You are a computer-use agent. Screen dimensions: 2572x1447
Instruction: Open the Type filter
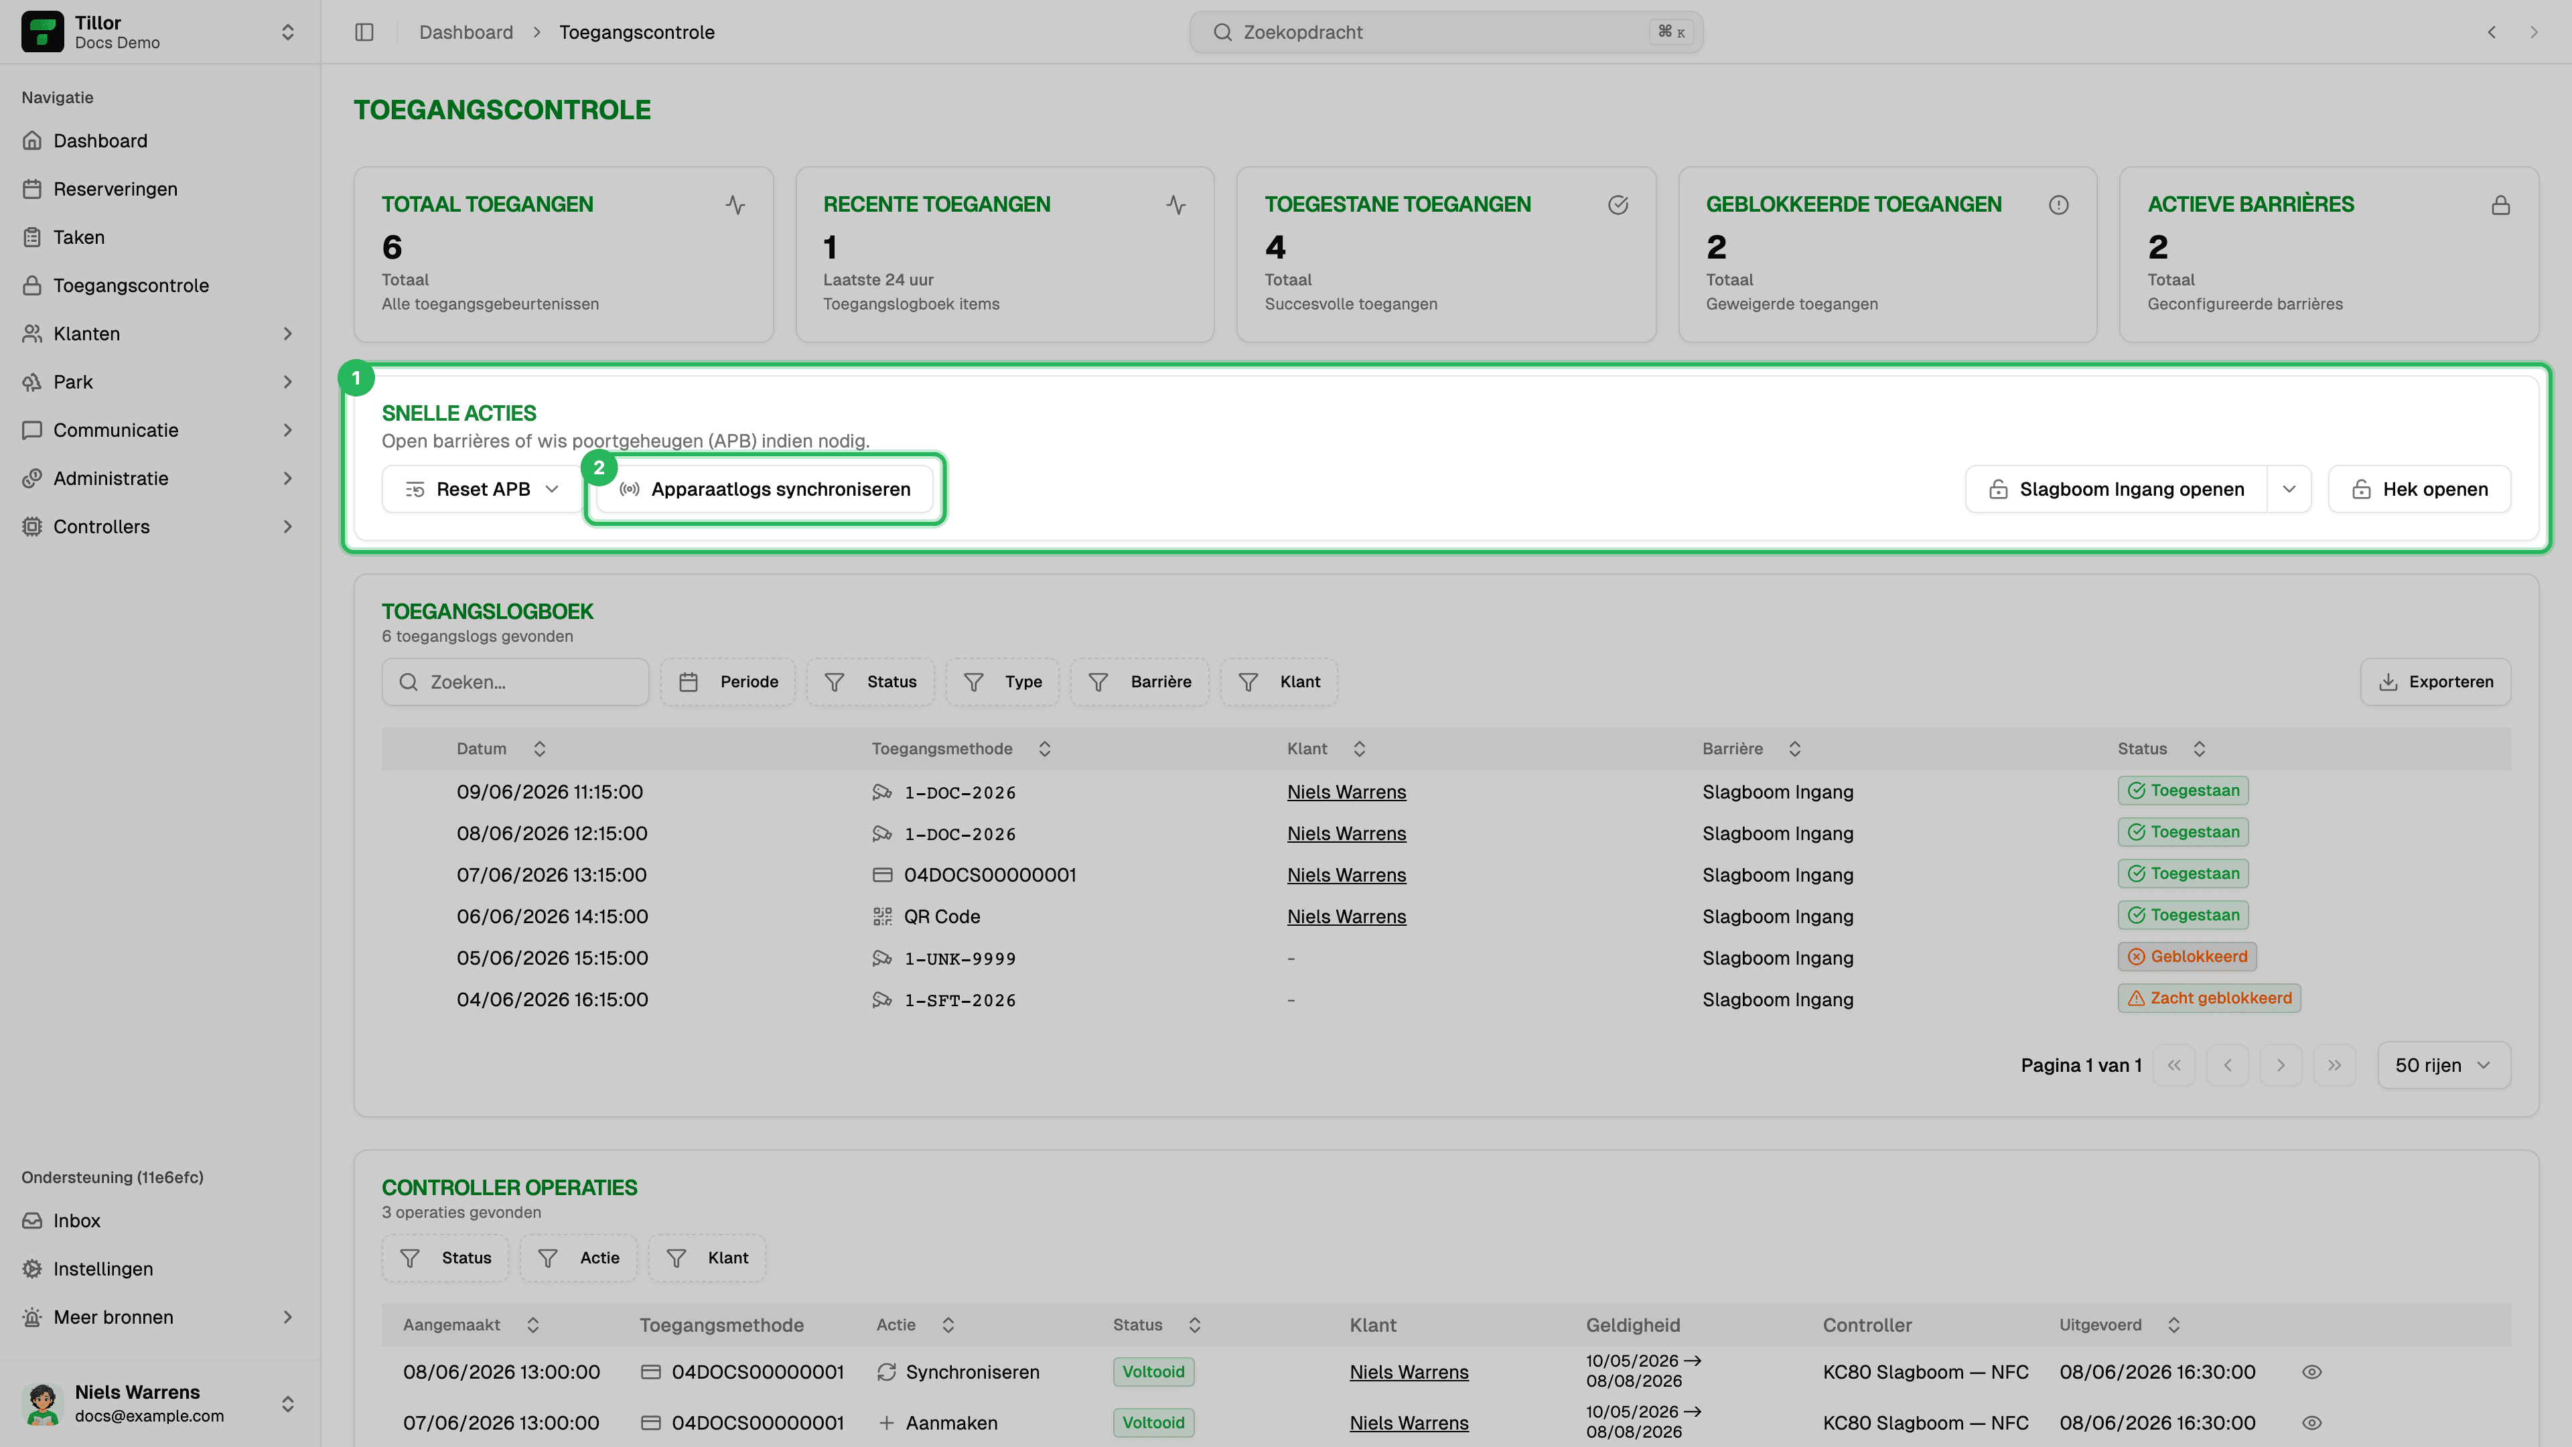[1003, 682]
